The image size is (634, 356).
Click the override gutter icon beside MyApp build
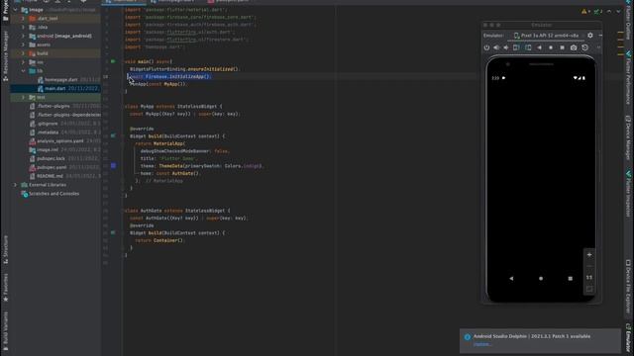coord(113,136)
